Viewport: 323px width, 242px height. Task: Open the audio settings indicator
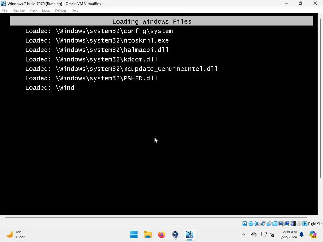click(x=257, y=224)
